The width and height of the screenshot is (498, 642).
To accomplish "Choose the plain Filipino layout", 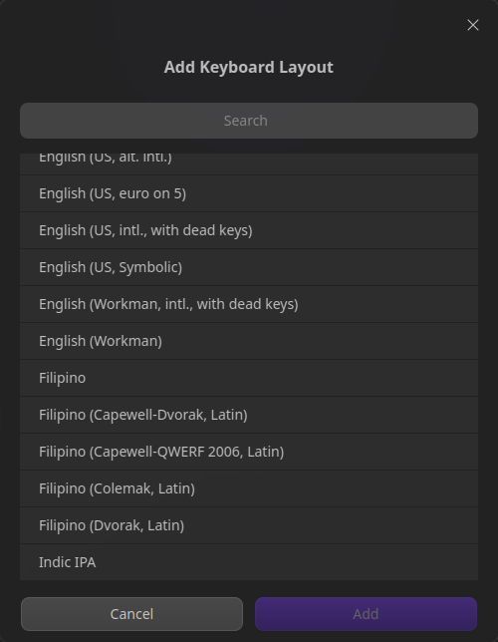I will 249,378.
